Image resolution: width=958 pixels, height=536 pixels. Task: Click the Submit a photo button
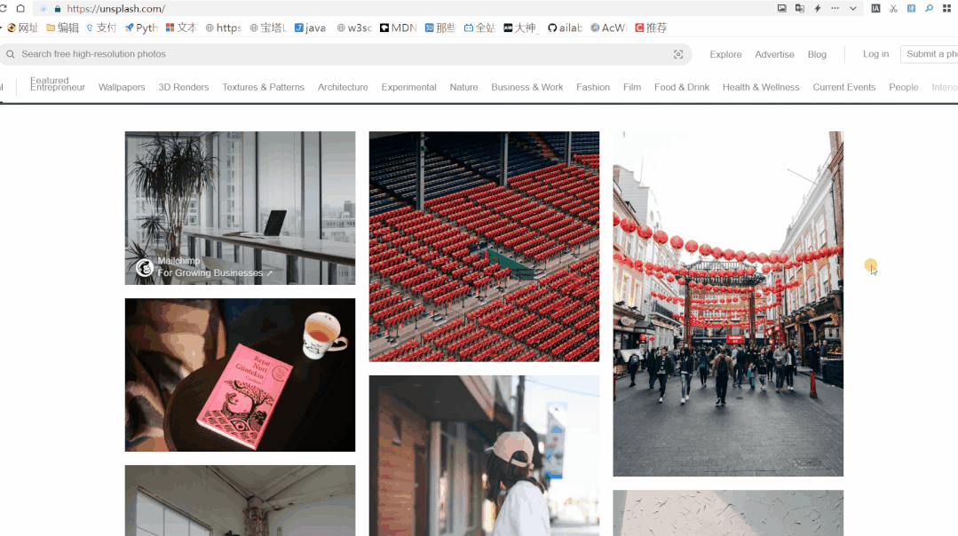click(930, 54)
